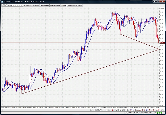
Task: Toggle the shift-chart-to-end arrow icon
Action: coord(117,110)
